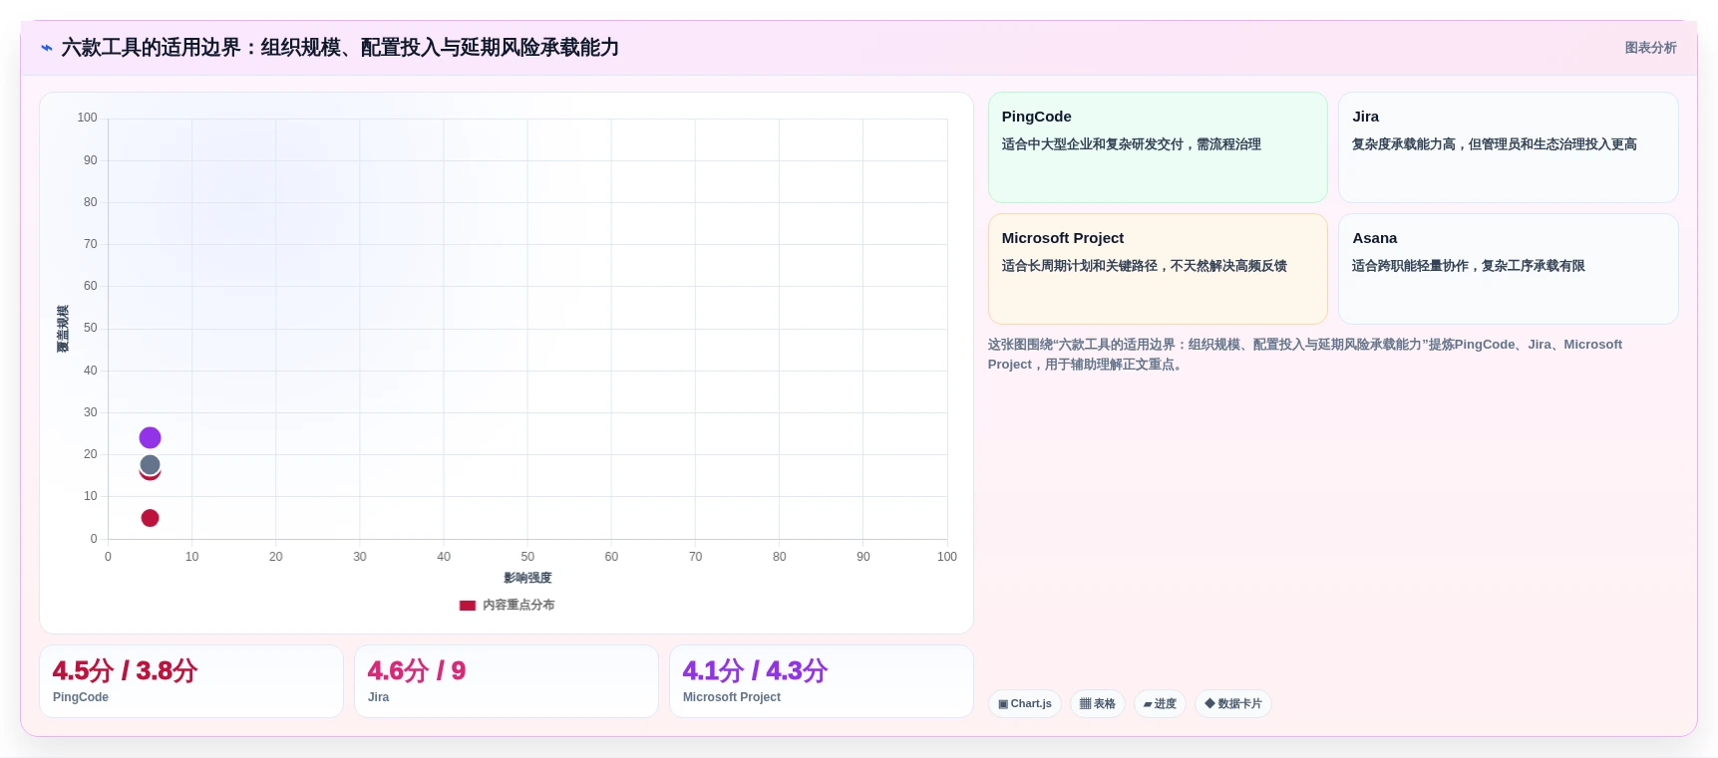1718x758 pixels.
Task: Toggle the 内容重点分布 legend entry
Action: [507, 605]
